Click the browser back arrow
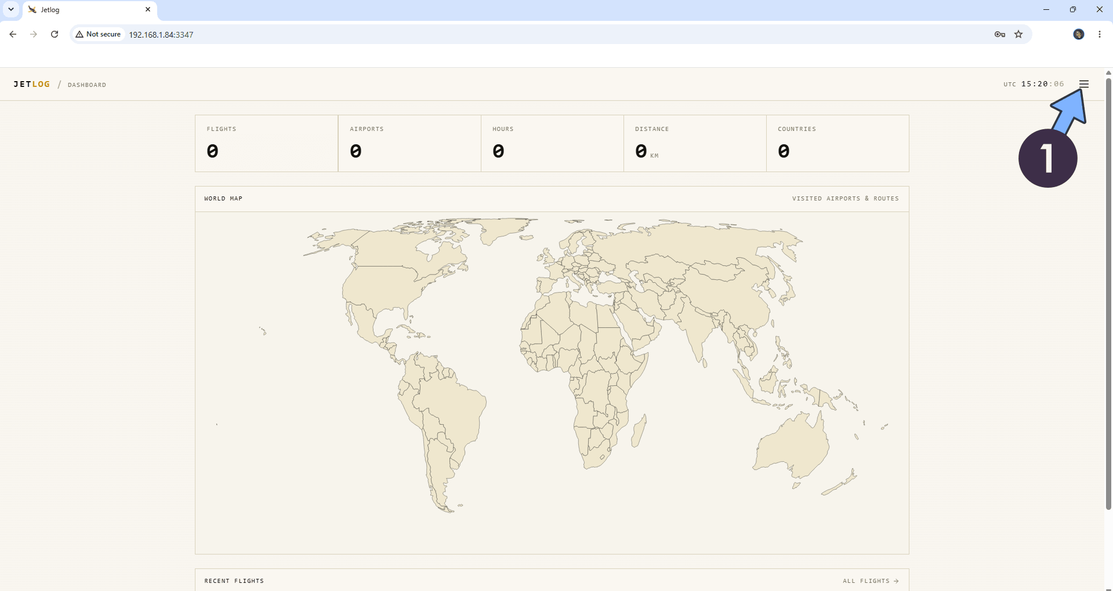The image size is (1113, 591). click(13, 34)
